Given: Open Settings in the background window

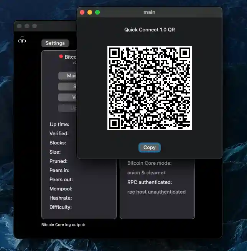Looking at the screenshot, I should pos(55,43).
